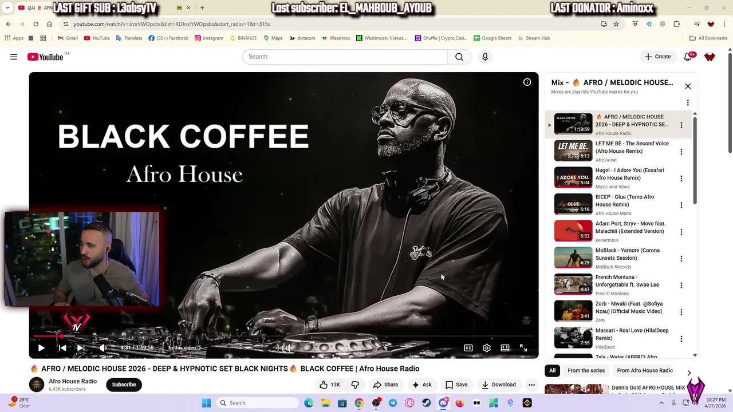Click into the YouTube search field

[x=345, y=57]
